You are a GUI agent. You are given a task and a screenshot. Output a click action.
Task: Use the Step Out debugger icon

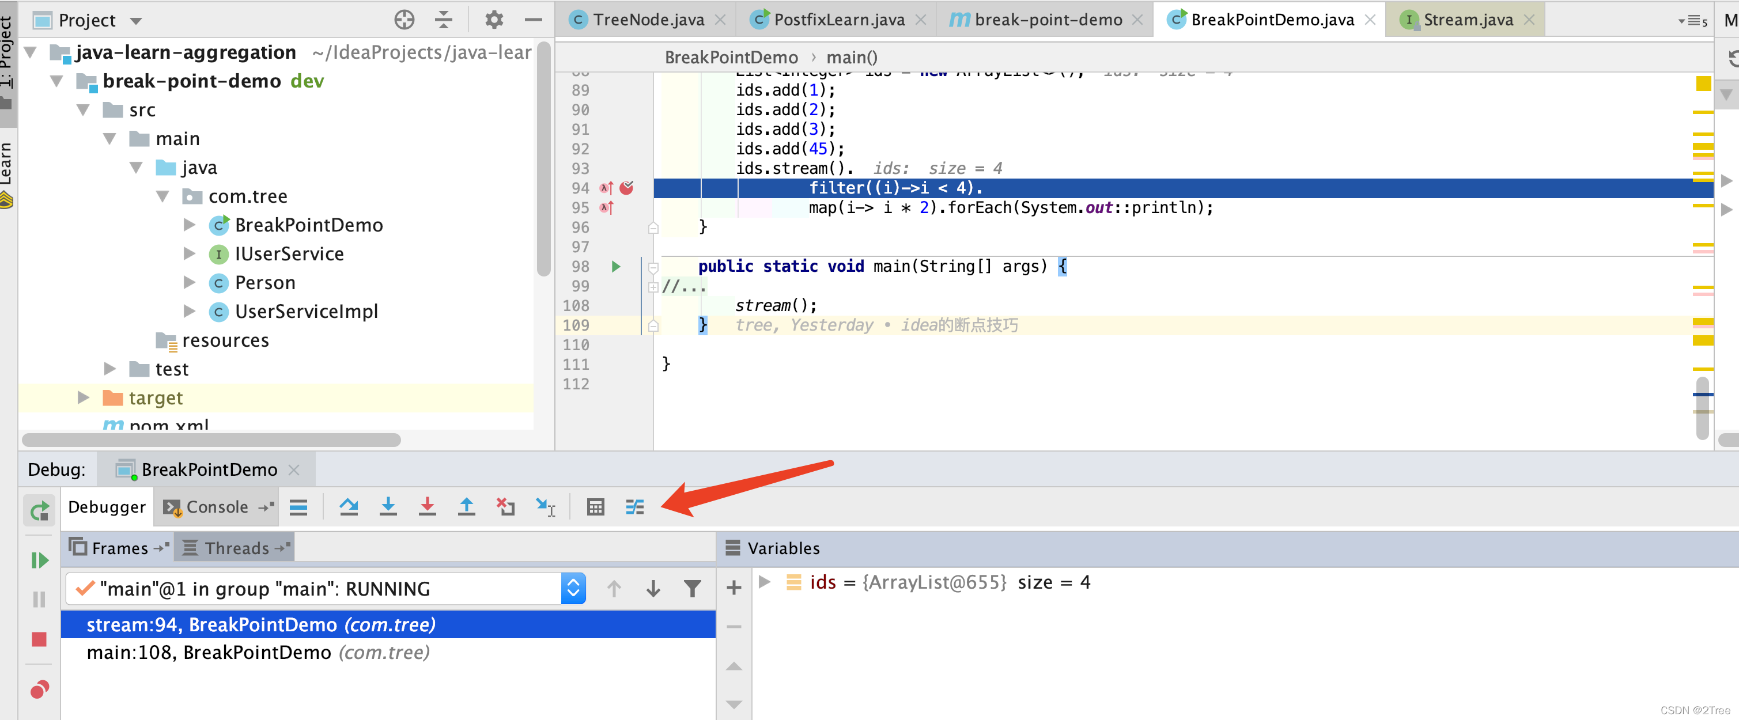pos(467,507)
